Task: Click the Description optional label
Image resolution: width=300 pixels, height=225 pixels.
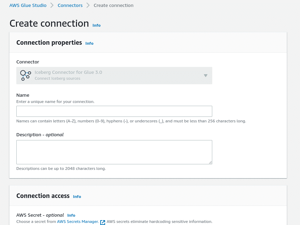Action: (x=40, y=135)
